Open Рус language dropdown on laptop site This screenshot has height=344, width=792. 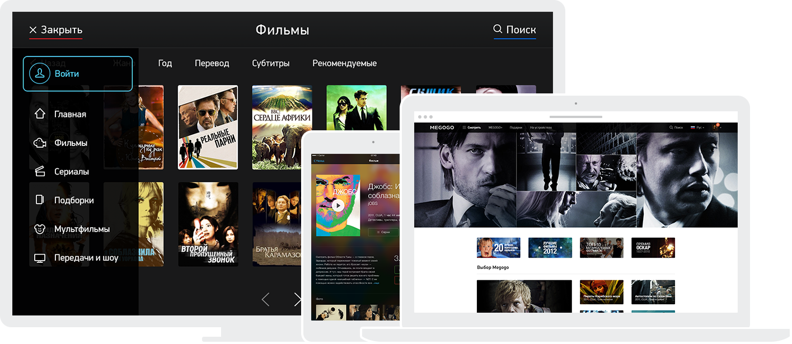(x=697, y=128)
